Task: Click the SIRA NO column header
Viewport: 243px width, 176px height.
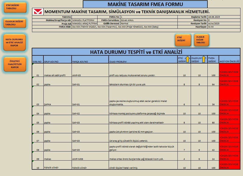Action: (38, 59)
